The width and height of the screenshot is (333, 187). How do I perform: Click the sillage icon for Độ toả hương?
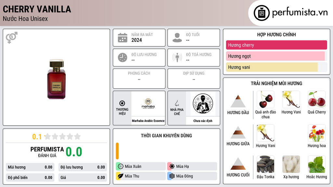177,57
